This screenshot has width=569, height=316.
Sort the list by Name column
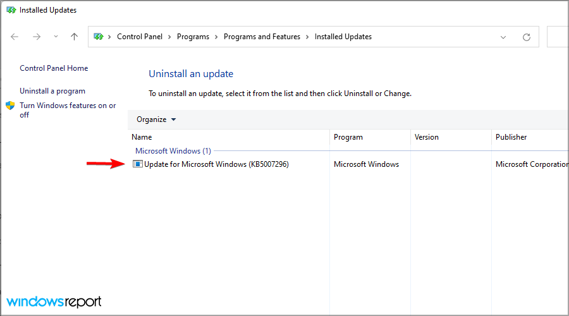[142, 137]
